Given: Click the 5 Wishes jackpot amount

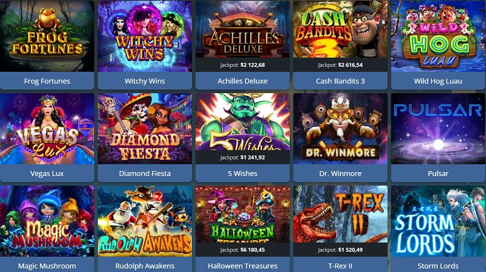Looking at the screenshot, I should (253, 158).
